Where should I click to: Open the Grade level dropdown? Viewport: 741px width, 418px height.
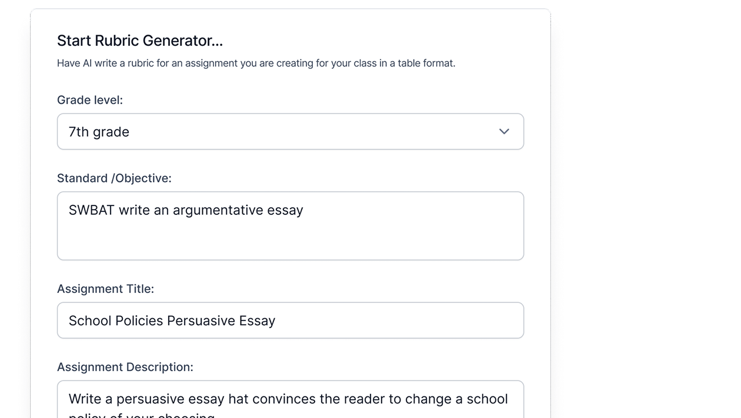click(x=290, y=132)
